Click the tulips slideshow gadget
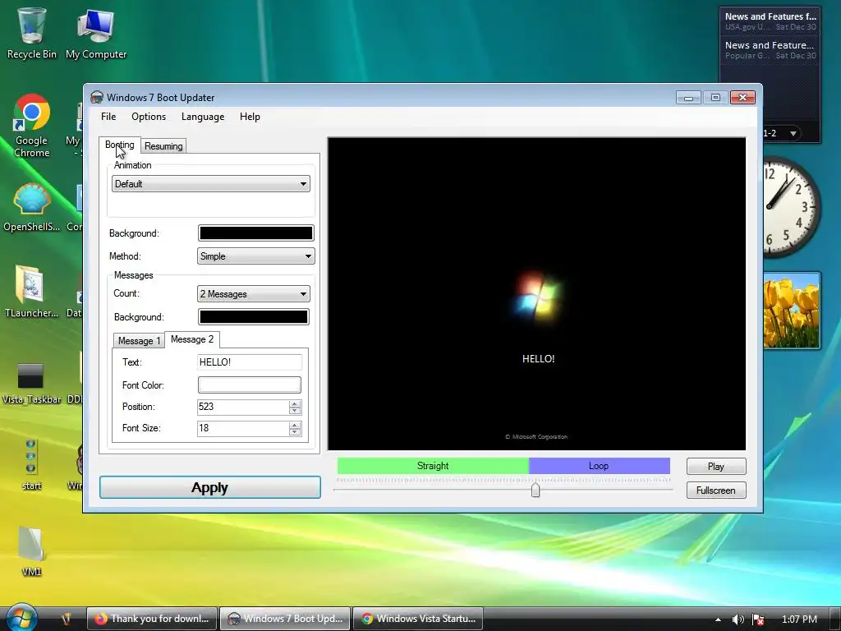 (792, 311)
